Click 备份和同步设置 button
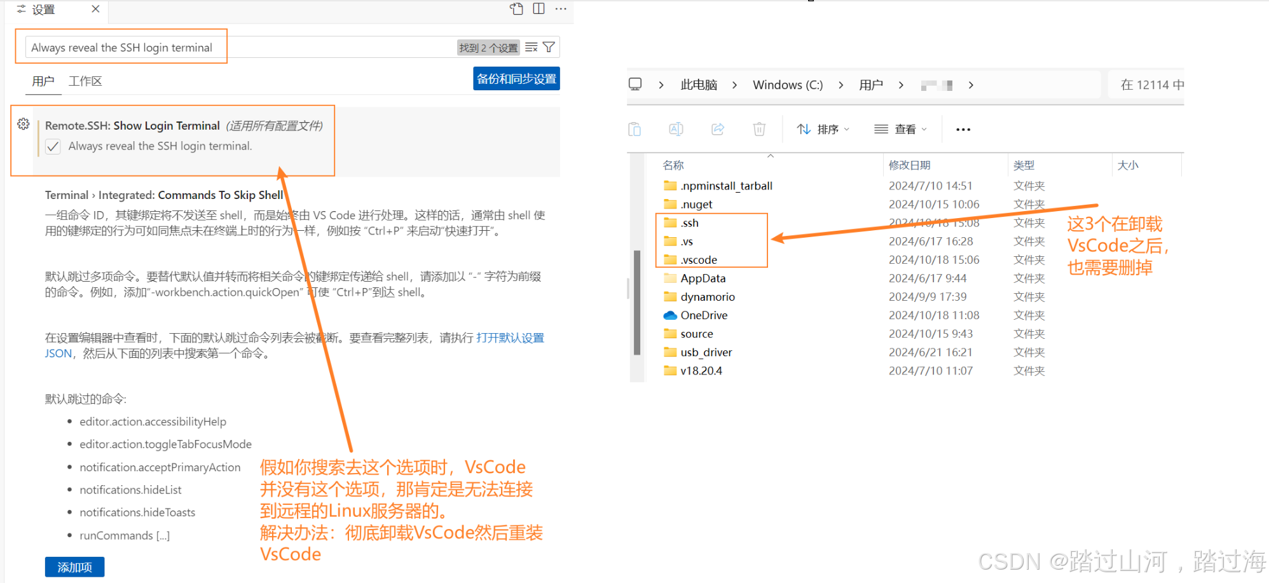 pyautogui.click(x=516, y=79)
